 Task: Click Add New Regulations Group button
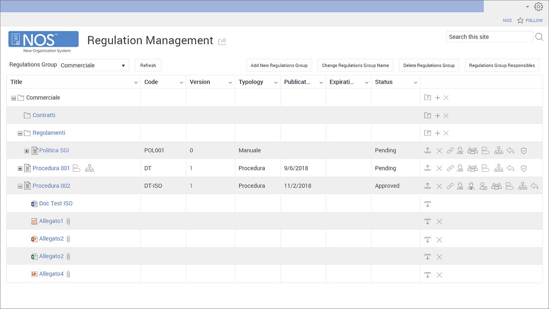click(x=279, y=66)
